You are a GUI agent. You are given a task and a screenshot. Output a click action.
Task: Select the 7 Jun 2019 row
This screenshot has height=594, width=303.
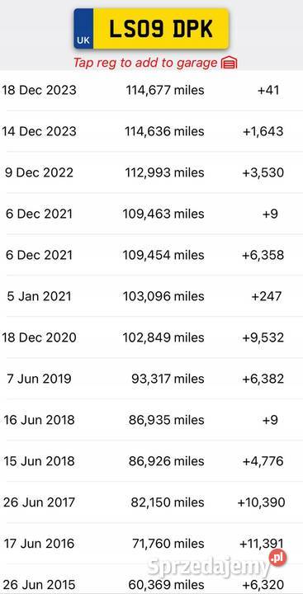pyautogui.click(x=151, y=379)
